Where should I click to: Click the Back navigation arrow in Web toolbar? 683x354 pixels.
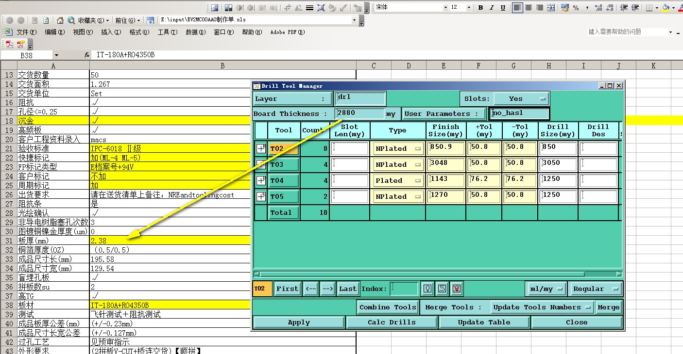click(x=10, y=20)
